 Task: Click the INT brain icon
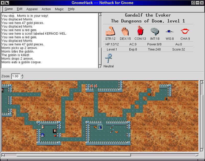pyautogui.click(x=155, y=31)
